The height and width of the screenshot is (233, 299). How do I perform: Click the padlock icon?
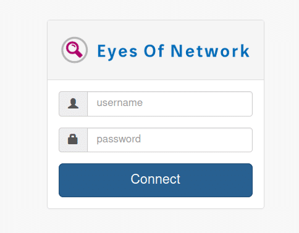click(73, 139)
